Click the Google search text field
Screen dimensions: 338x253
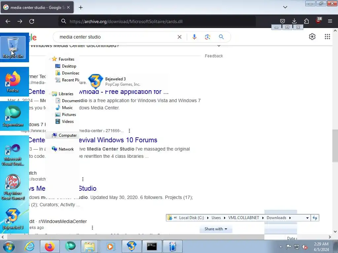[117, 37]
